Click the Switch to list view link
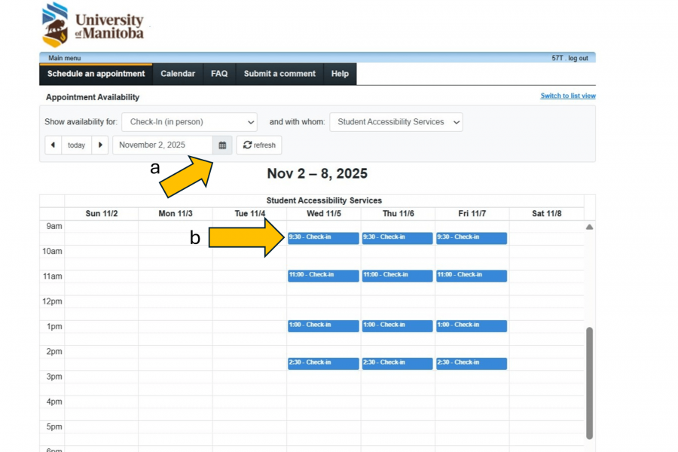Image resolution: width=678 pixels, height=452 pixels. pos(567,96)
